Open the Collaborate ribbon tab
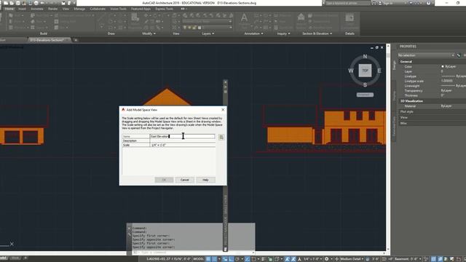Image resolution: width=466 pixels, height=262 pixels. tap(98, 9)
